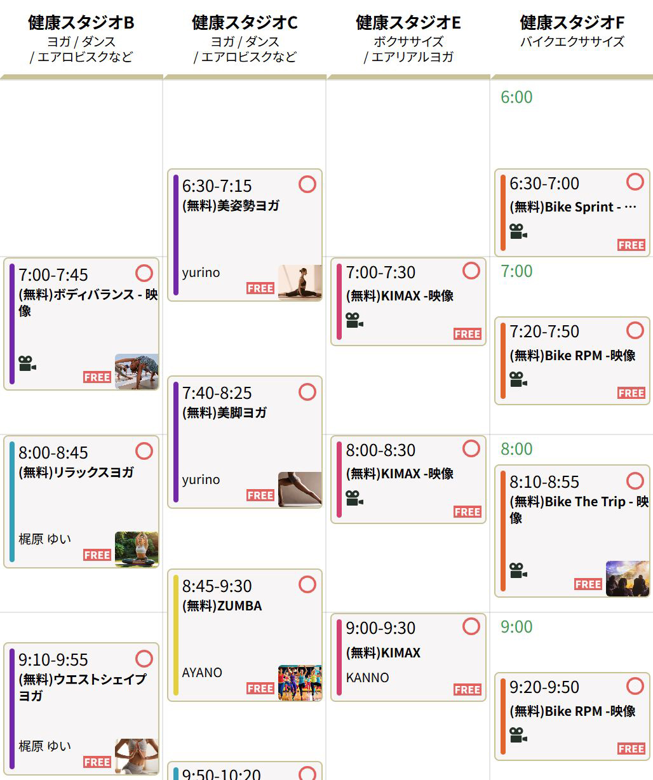653x780 pixels.
Task: Open the (無料)美脚ヨガ class title
Action: click(x=224, y=413)
